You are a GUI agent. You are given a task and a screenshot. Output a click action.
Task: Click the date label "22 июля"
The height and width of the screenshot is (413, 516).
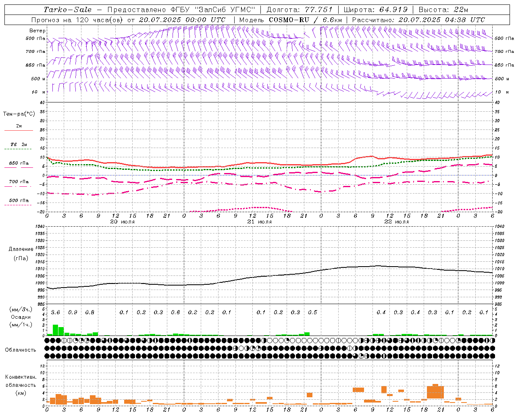point(397,222)
